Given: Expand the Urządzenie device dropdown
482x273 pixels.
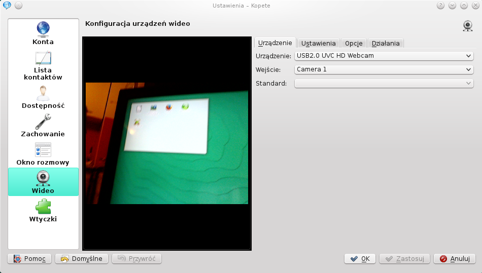Looking at the screenshot, I should pos(384,56).
